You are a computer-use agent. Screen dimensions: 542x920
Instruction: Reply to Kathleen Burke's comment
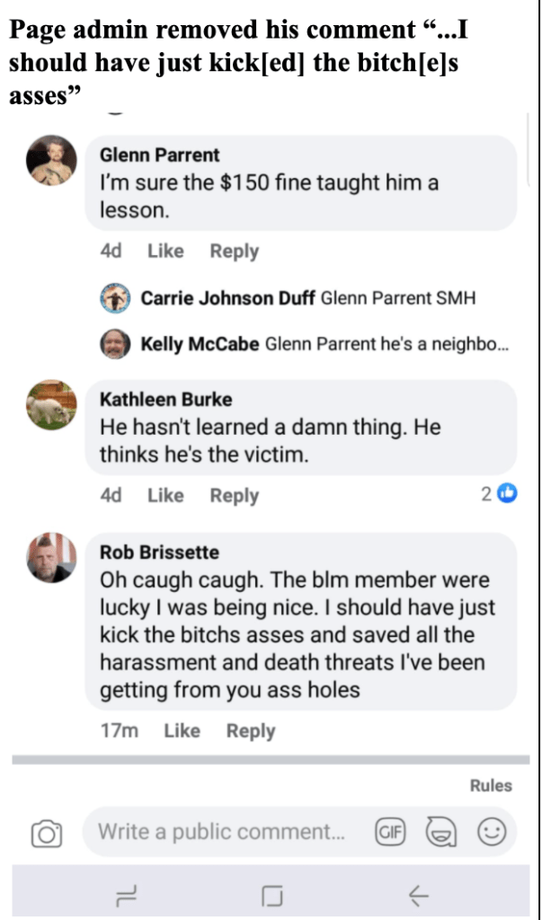click(234, 495)
